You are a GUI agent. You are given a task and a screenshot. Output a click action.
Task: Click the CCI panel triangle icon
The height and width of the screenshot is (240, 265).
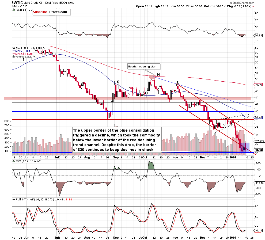pyautogui.click(x=14, y=161)
